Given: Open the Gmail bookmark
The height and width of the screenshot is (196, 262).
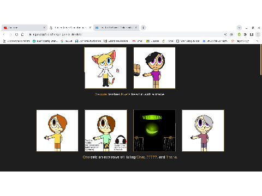Looking at the screenshot, I should coord(137,41).
